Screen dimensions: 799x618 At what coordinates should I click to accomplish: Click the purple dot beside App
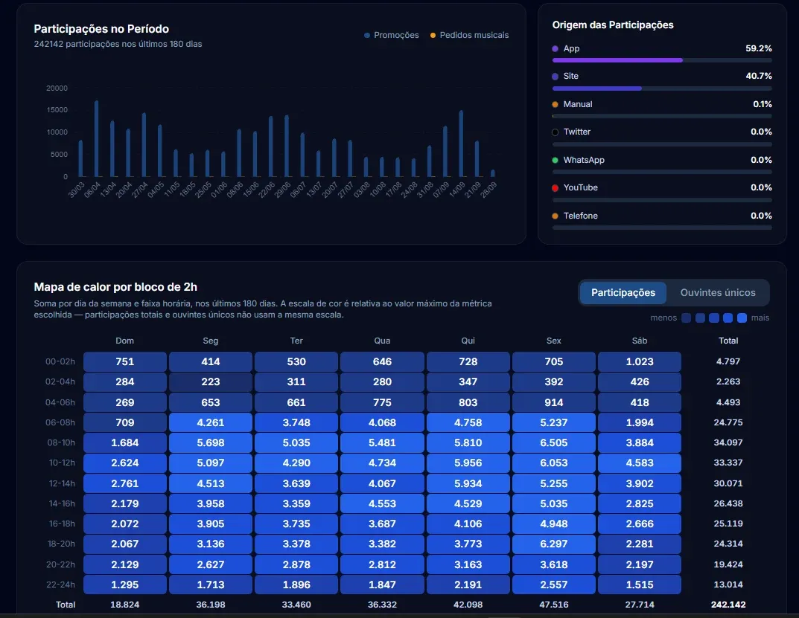555,48
